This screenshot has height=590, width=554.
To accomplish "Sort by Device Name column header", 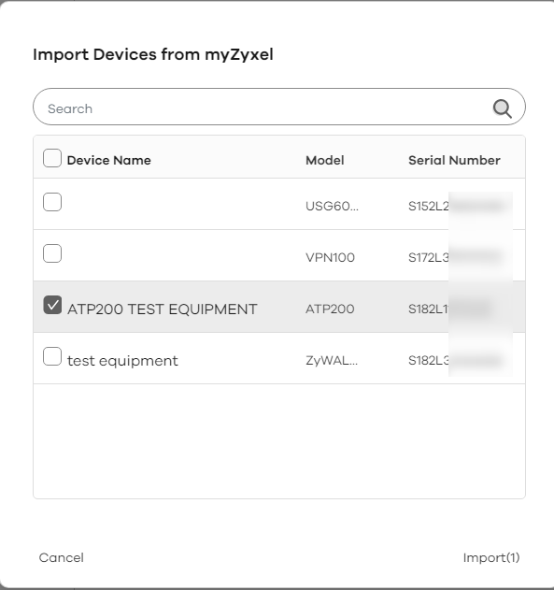I will click(x=109, y=160).
